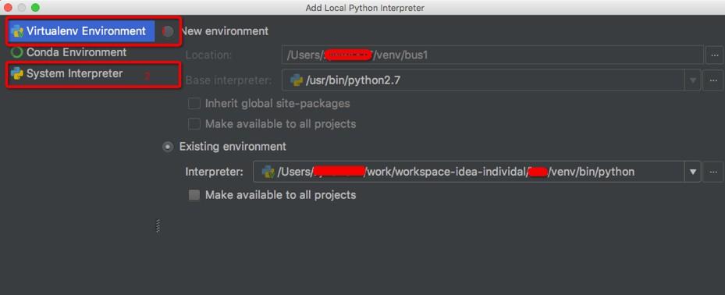This screenshot has height=295, width=725.
Task: Click the System Interpreter python icon
Action: pos(17,73)
